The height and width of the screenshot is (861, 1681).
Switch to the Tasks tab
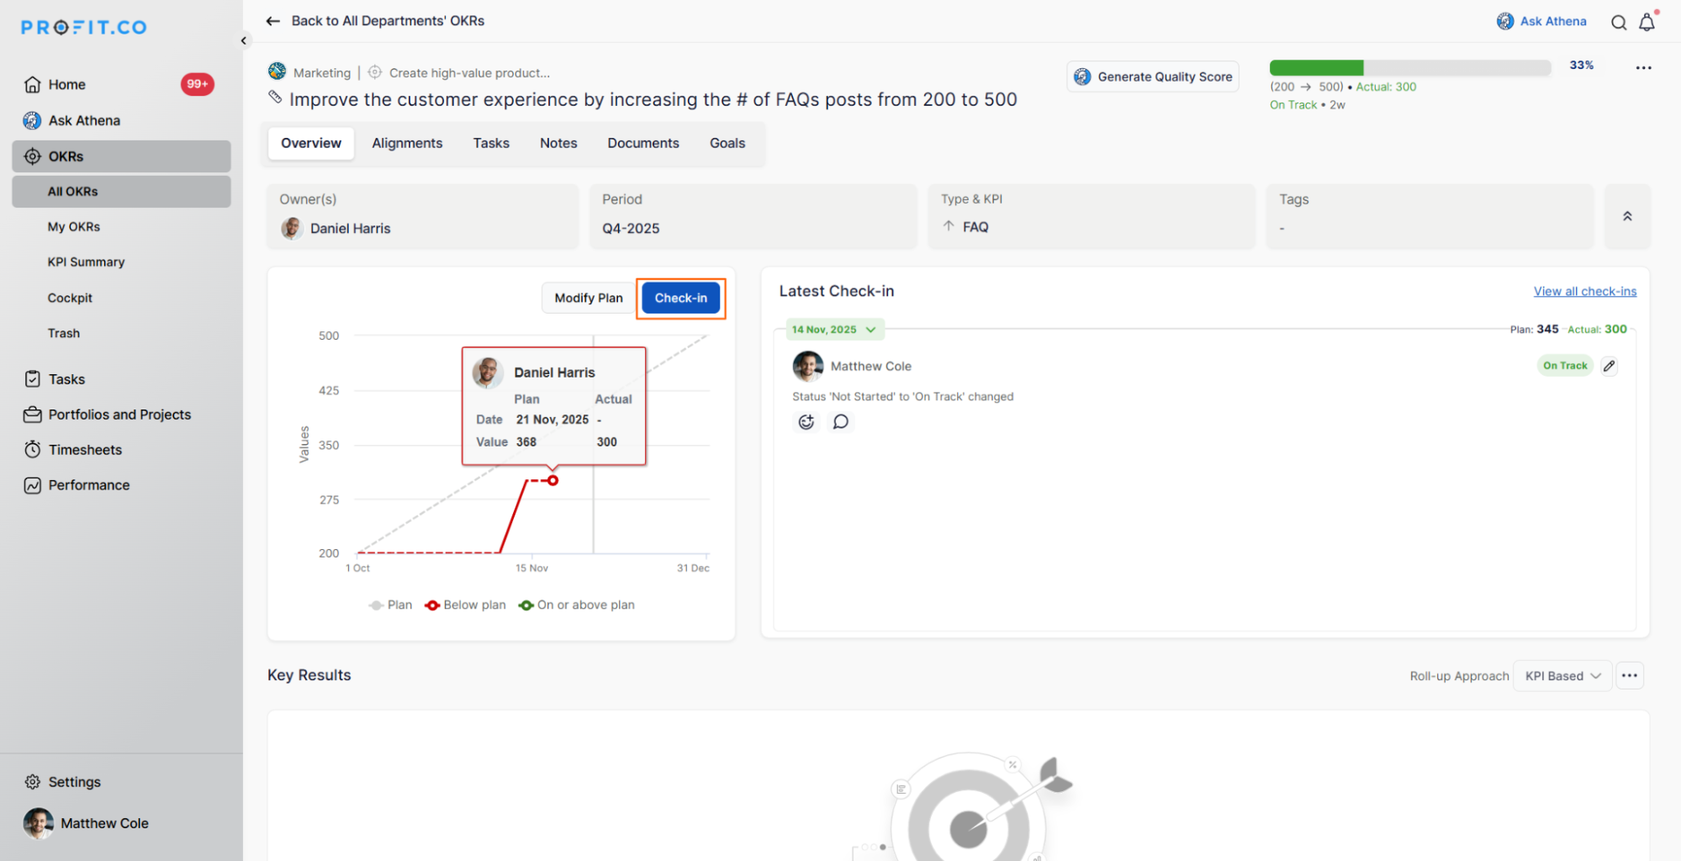click(x=491, y=143)
